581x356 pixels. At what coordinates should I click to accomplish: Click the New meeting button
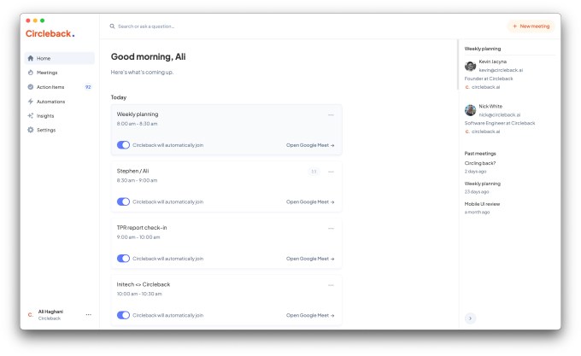click(x=531, y=26)
